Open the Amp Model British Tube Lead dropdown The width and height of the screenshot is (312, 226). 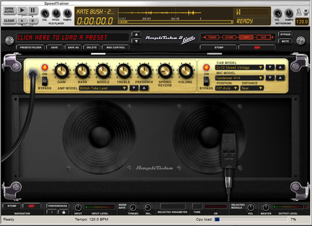point(103,88)
